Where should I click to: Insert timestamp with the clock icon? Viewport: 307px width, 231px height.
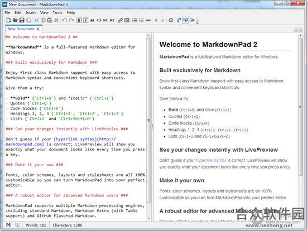pos(171,20)
